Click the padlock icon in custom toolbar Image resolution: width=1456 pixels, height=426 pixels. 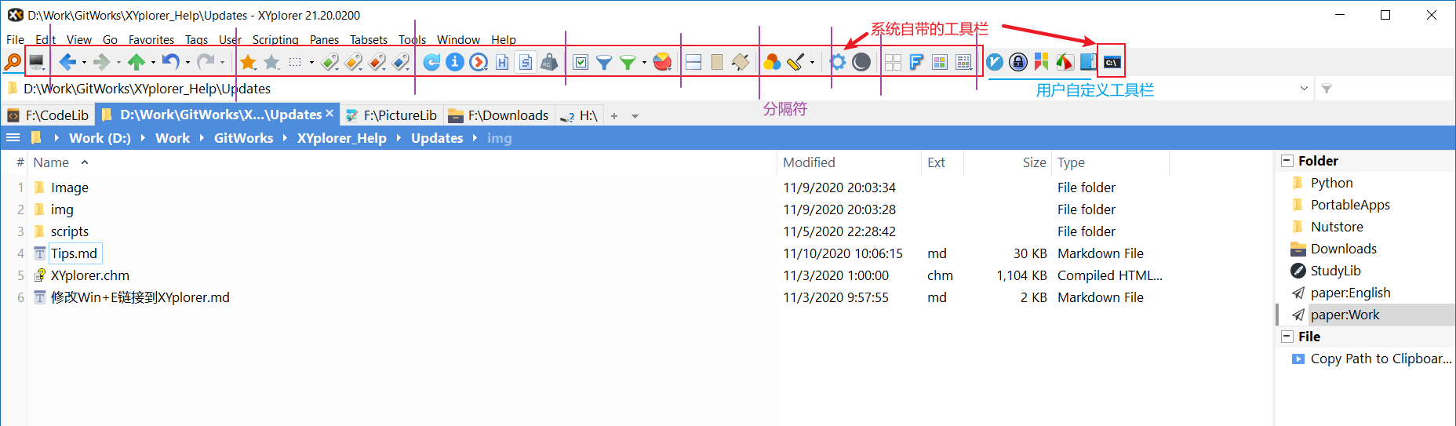(x=1018, y=62)
